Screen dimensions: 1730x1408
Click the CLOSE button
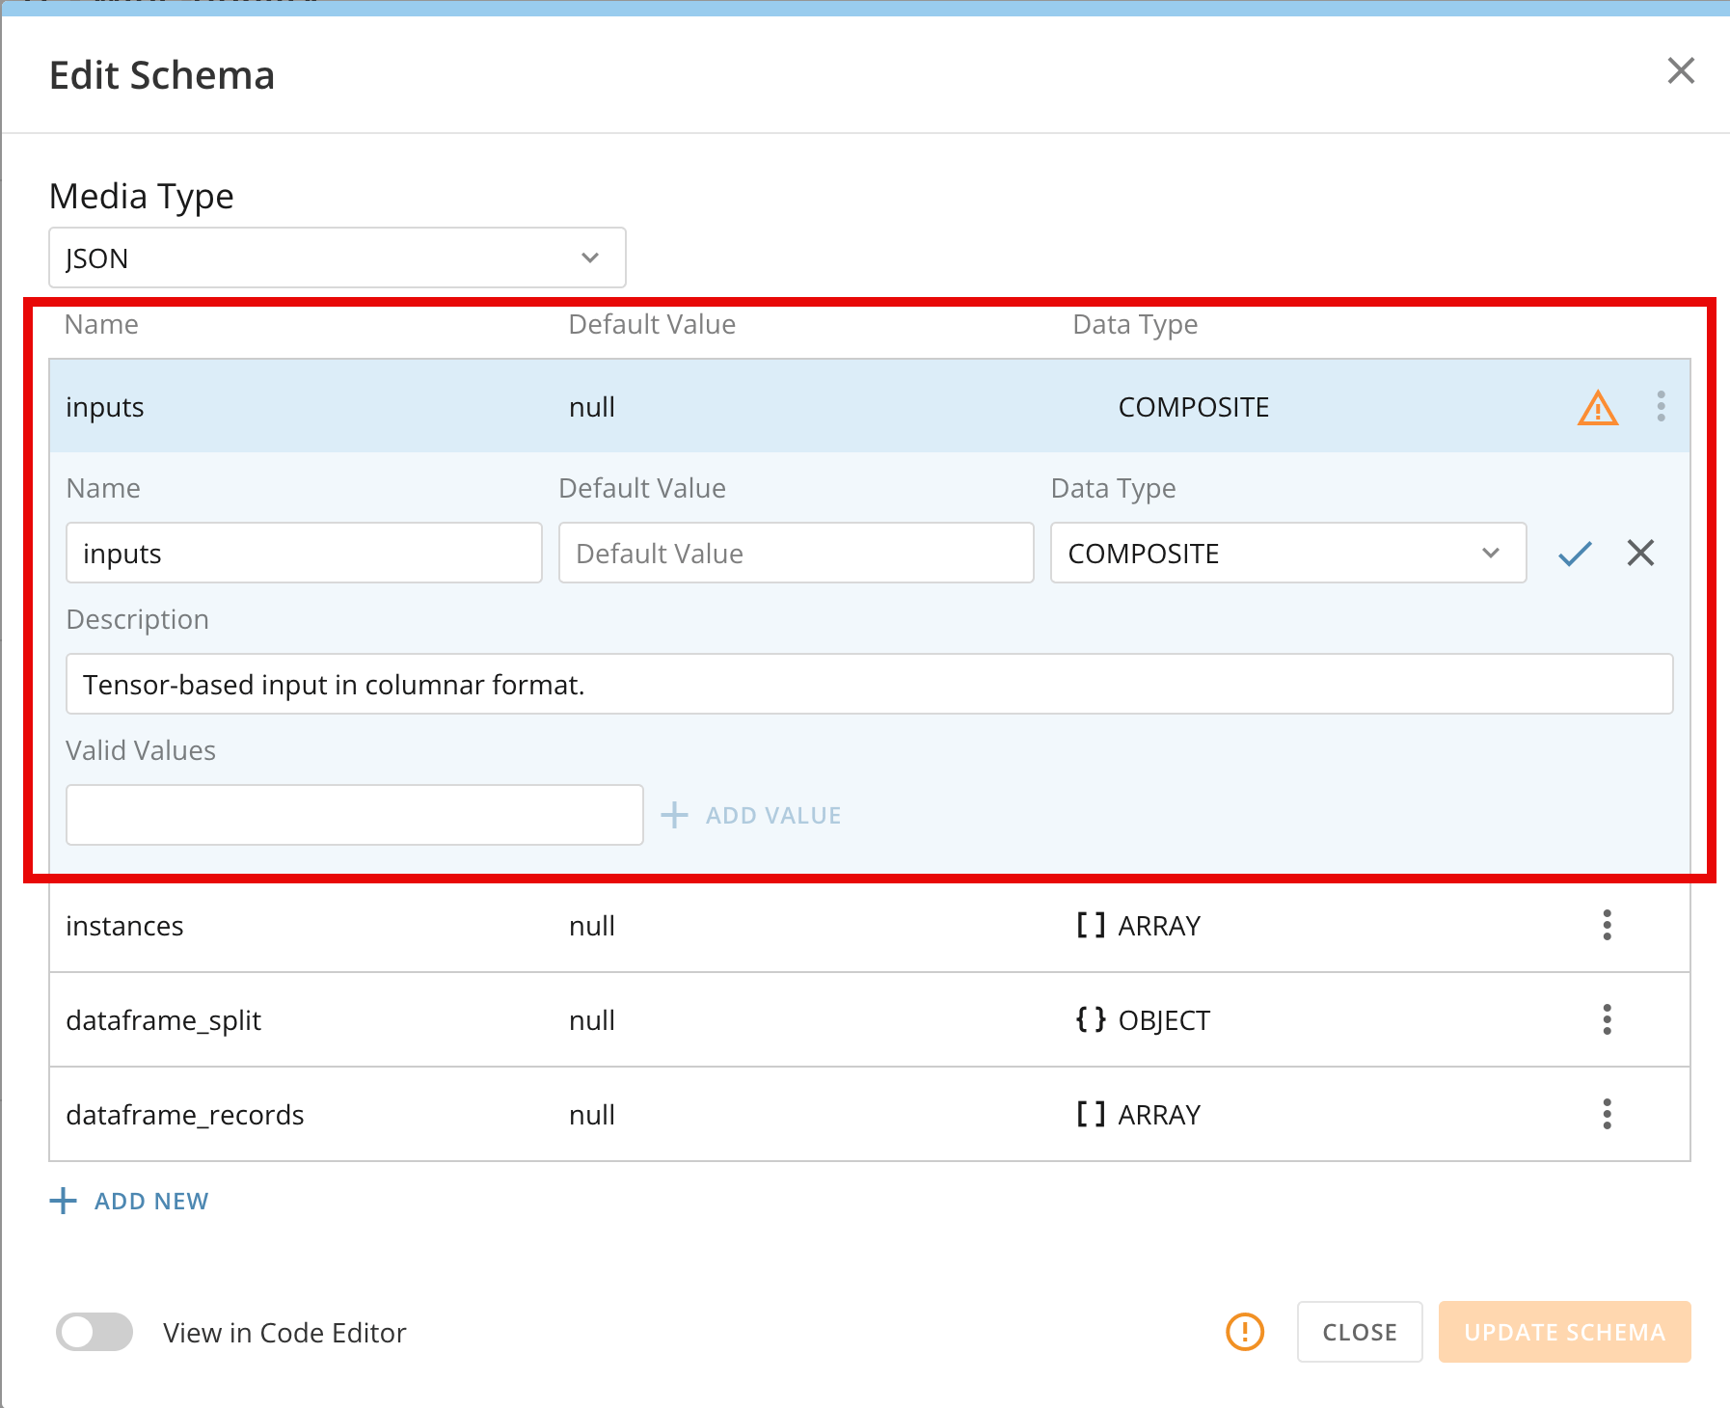click(1360, 1332)
